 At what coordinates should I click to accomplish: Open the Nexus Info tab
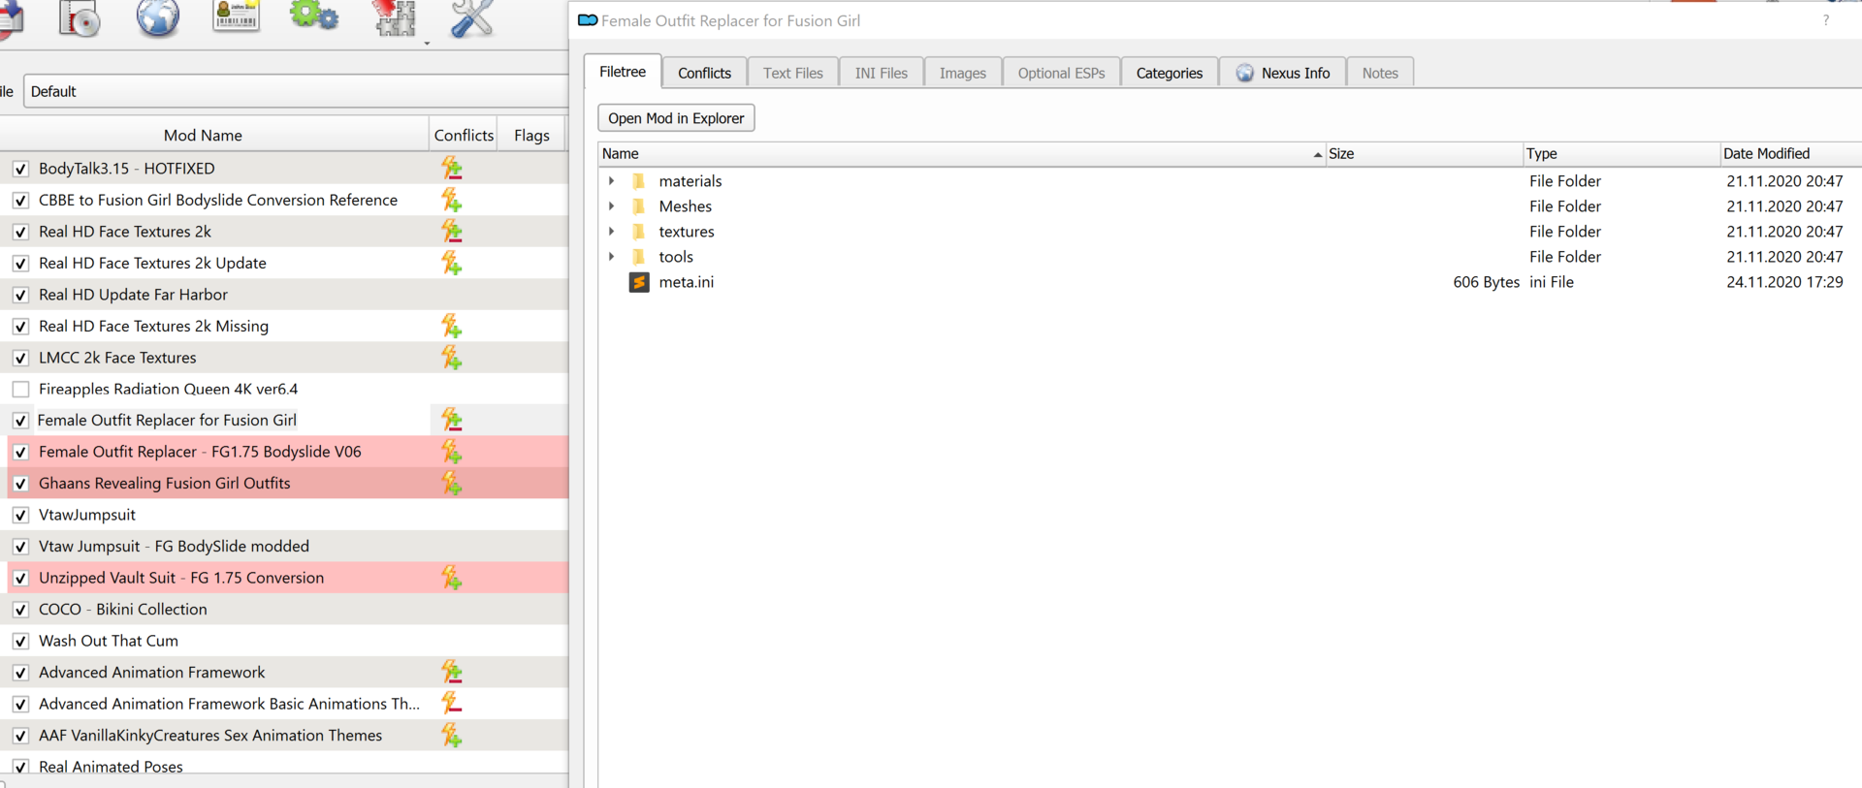(x=1282, y=73)
